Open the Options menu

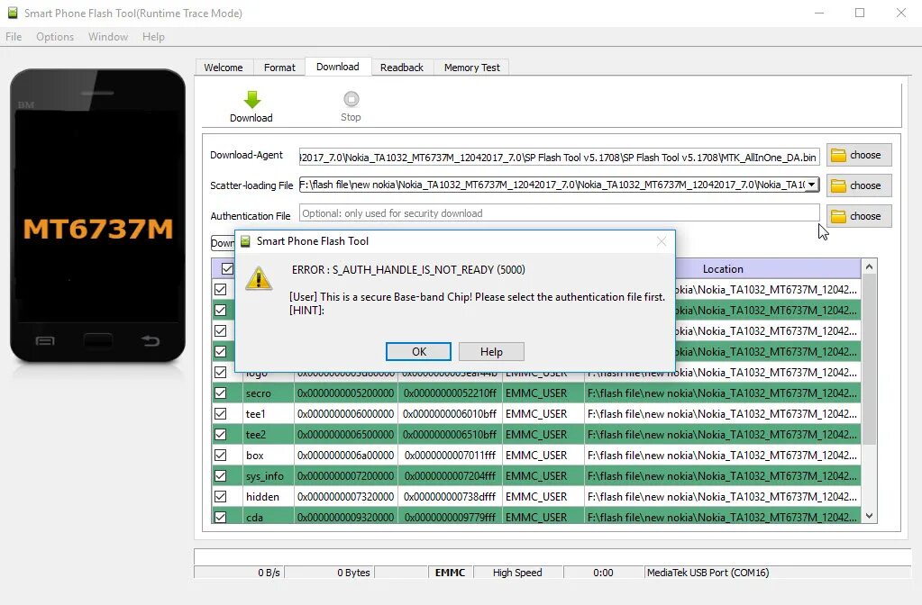(x=54, y=37)
